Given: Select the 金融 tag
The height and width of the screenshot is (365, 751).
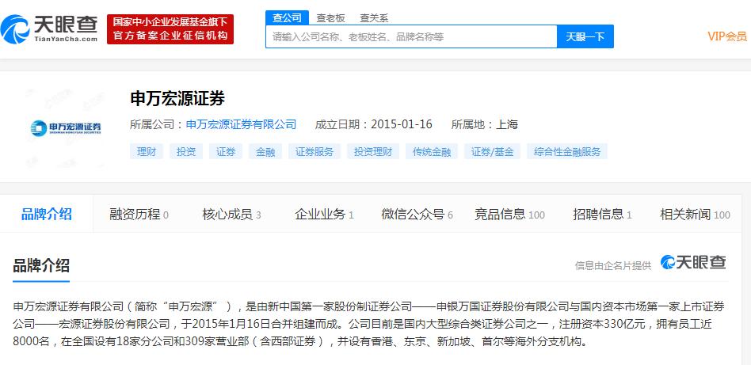Looking at the screenshot, I should [265, 152].
